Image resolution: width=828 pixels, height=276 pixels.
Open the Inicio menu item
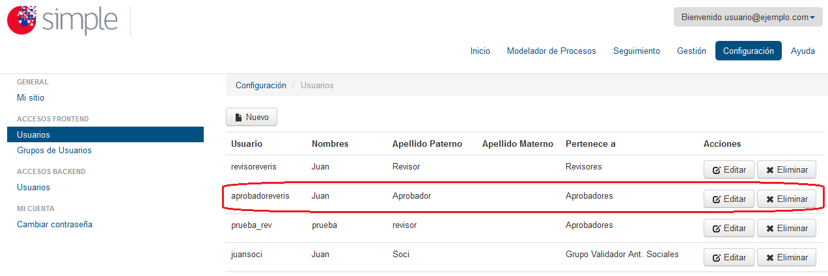pyautogui.click(x=480, y=51)
